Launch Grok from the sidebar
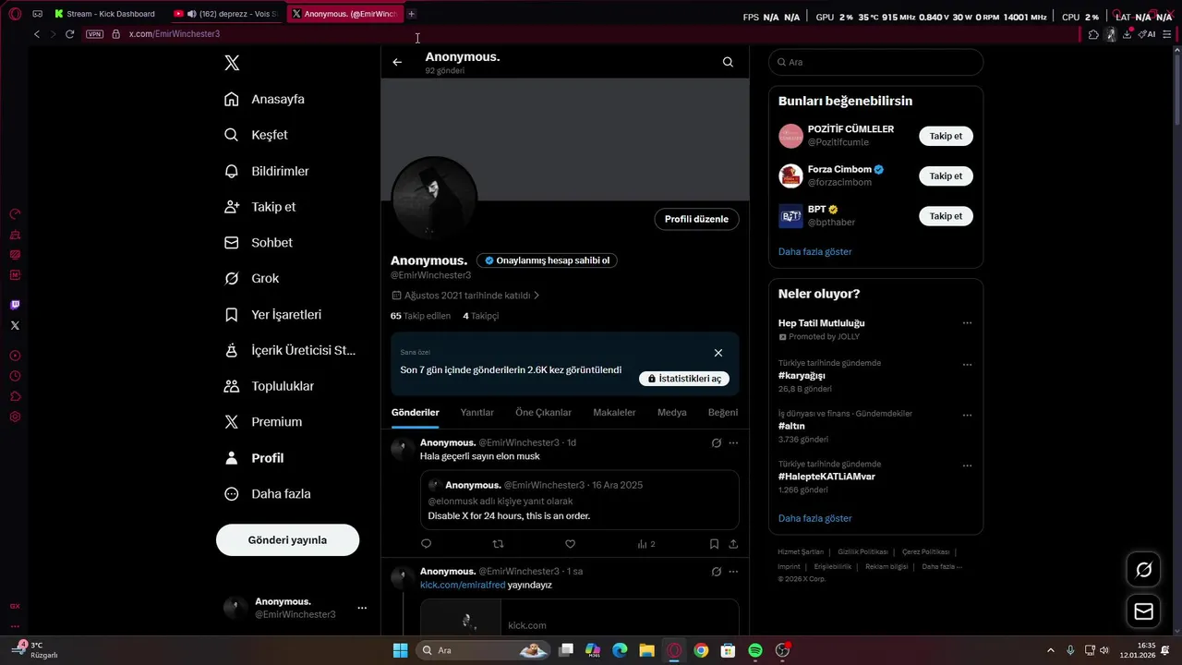The width and height of the screenshot is (1182, 665). click(x=252, y=278)
